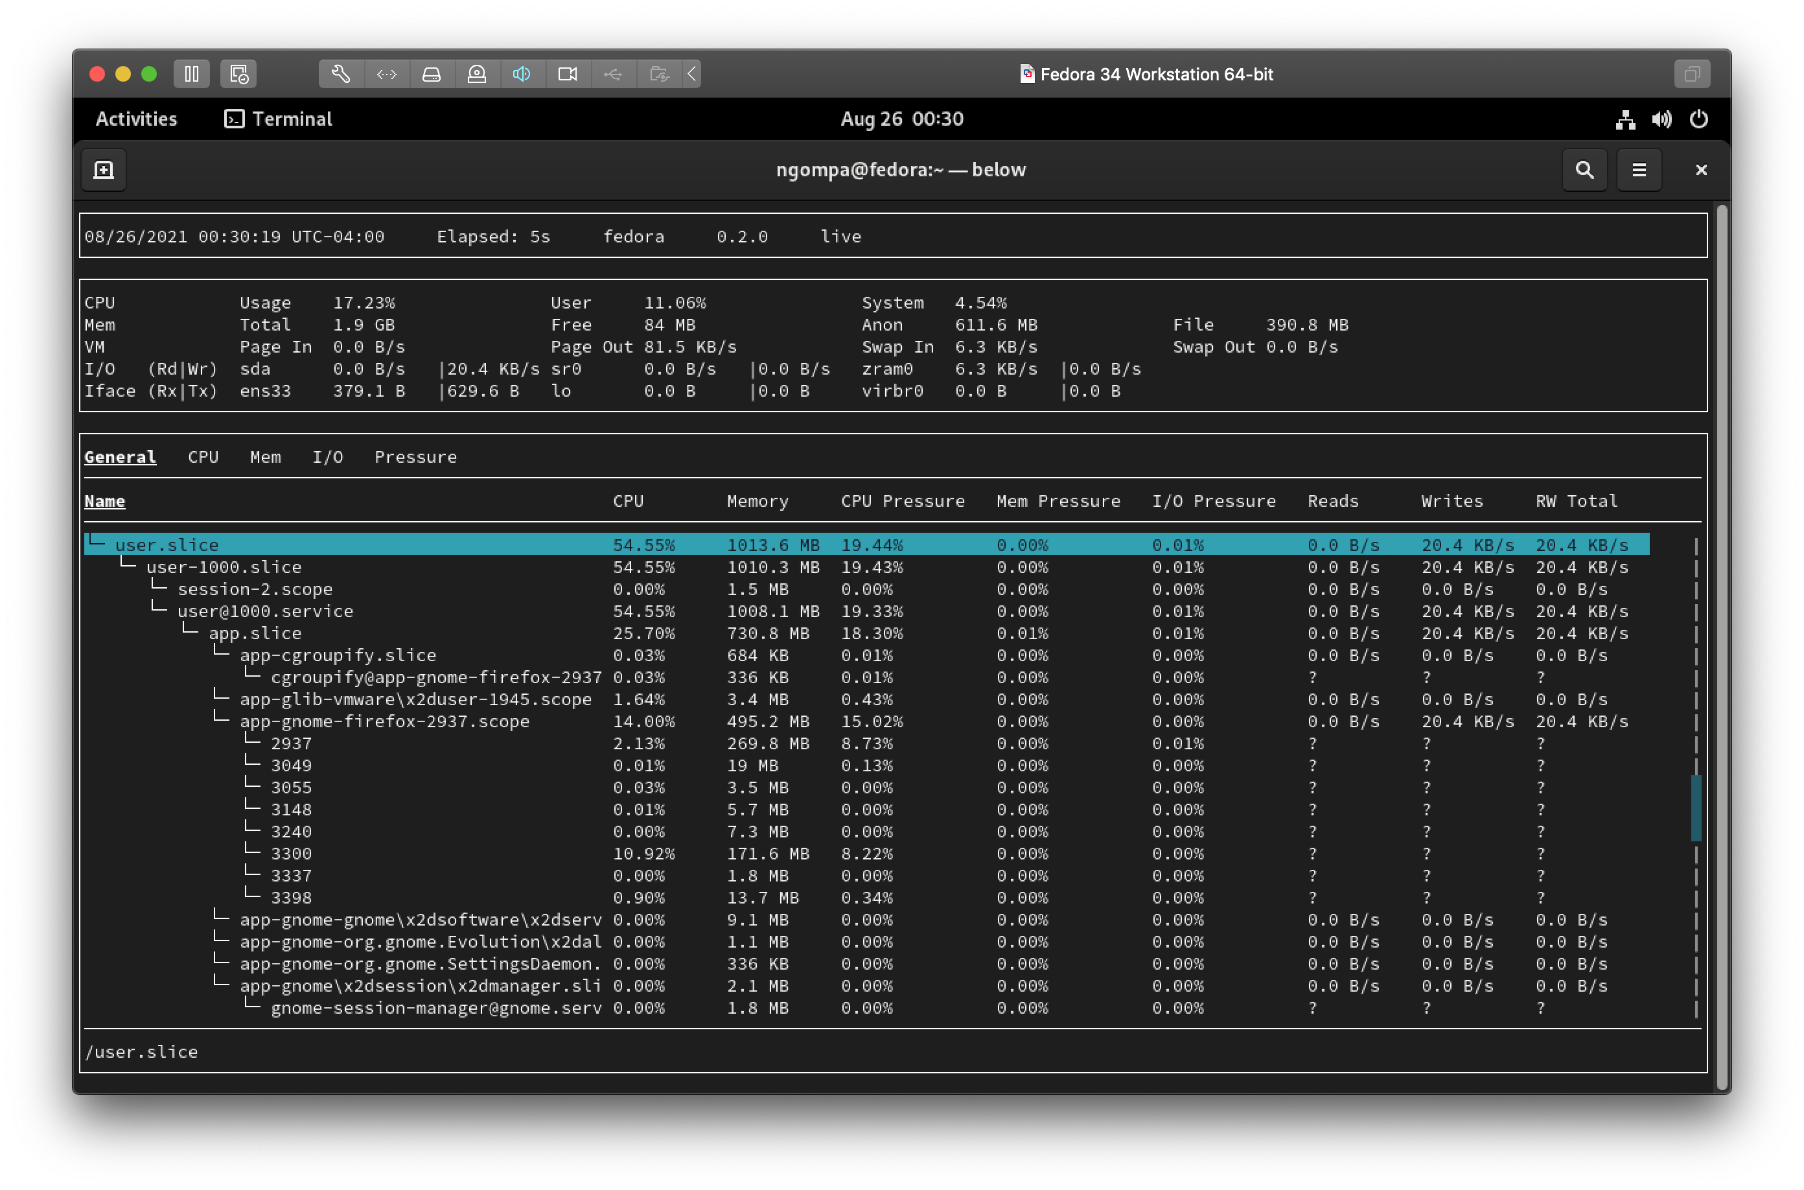The image size is (1804, 1190).
Task: Open the clock calendar Aug 26 00:30
Action: (x=902, y=119)
